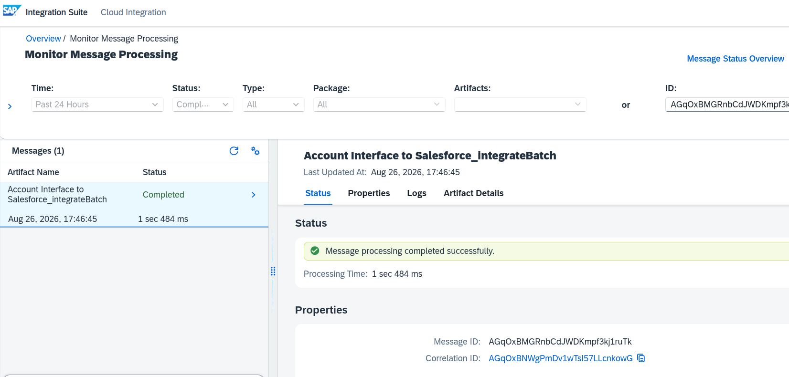789x377 pixels.
Task: Click the Messages (1) heading
Action: pyautogui.click(x=38, y=151)
